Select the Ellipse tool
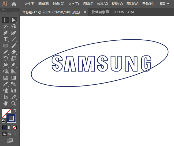 point(6,46)
